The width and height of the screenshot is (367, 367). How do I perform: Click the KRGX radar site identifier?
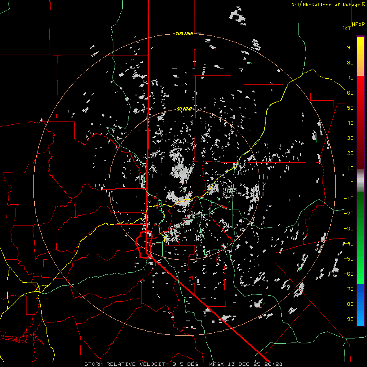point(217,364)
